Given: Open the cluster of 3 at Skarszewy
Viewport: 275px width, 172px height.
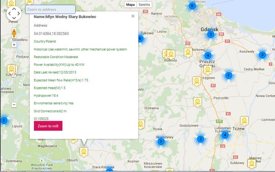Looking at the screenshot, I should pyautogui.click(x=160, y=142).
